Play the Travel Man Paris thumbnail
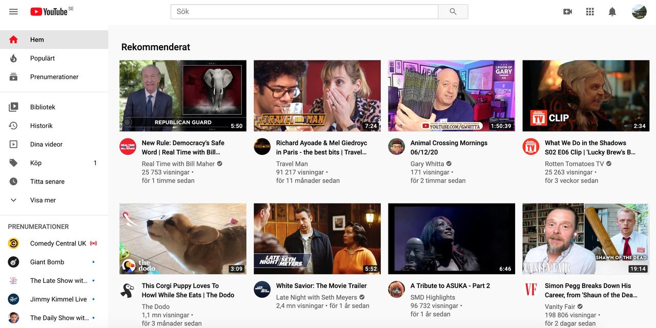Screen dimensions: 656x328 [x=317, y=96]
